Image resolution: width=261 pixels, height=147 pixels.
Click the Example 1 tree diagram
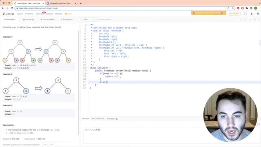(x=37, y=51)
